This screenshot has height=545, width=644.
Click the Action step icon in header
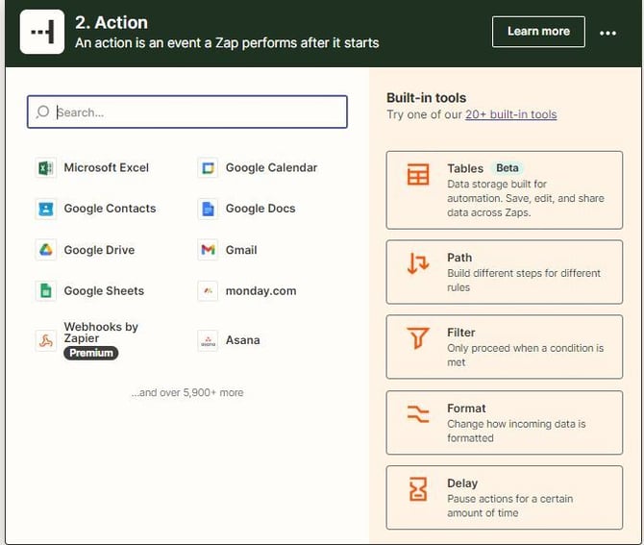coord(42,33)
